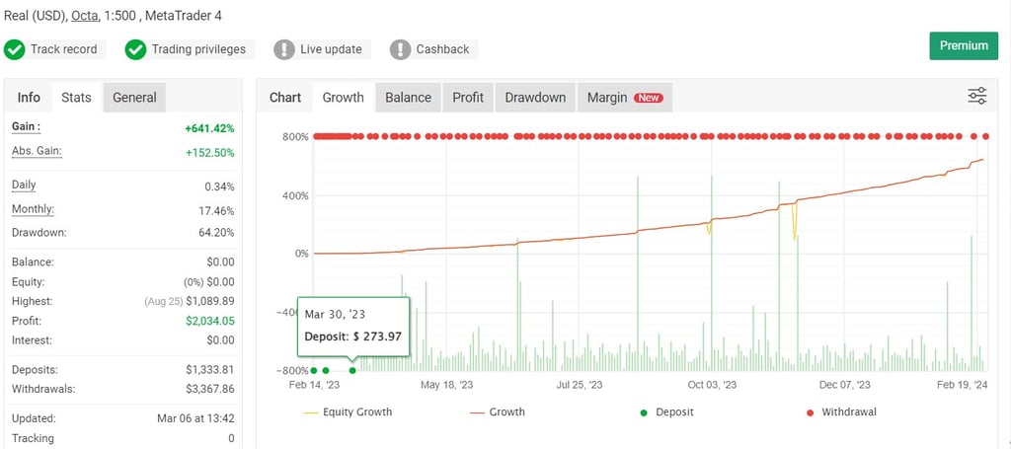Click the $2,034.05 profit value

pos(210,321)
